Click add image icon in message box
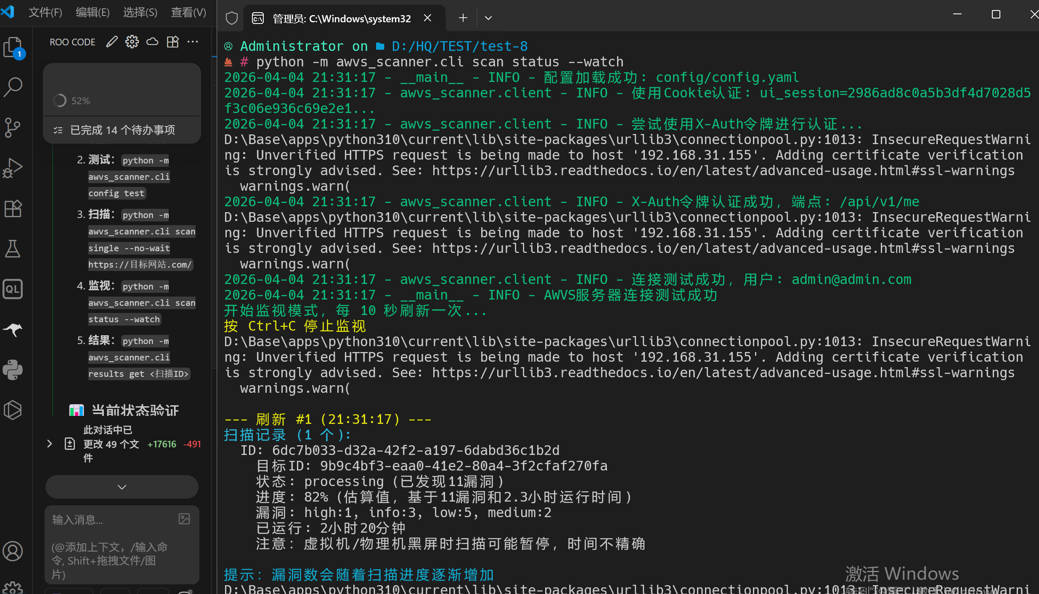The image size is (1039, 594). click(x=184, y=519)
